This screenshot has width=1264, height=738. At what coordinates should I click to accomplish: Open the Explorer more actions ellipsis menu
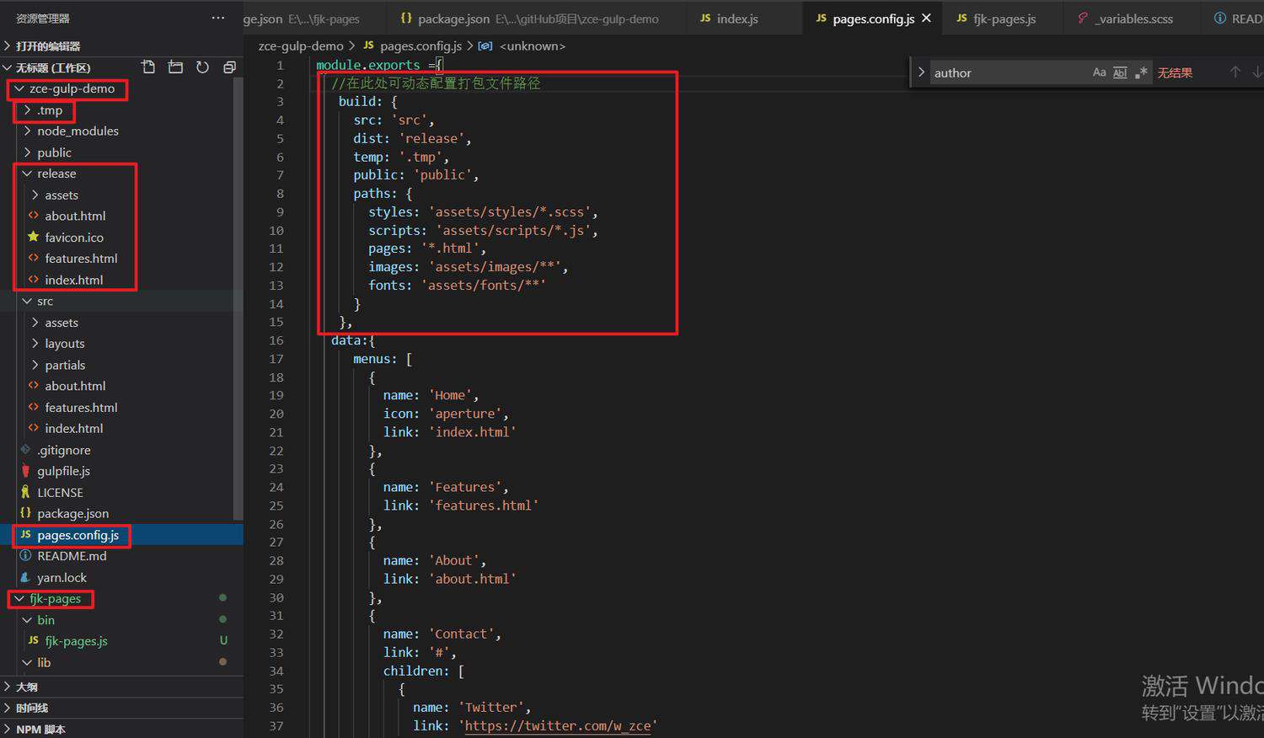pyautogui.click(x=218, y=18)
